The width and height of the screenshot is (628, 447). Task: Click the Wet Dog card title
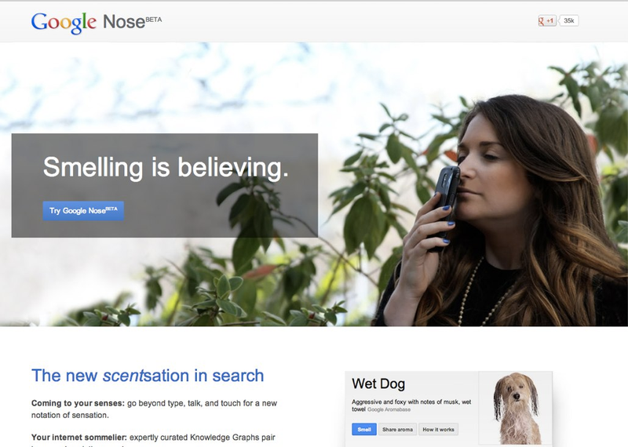pyautogui.click(x=378, y=383)
